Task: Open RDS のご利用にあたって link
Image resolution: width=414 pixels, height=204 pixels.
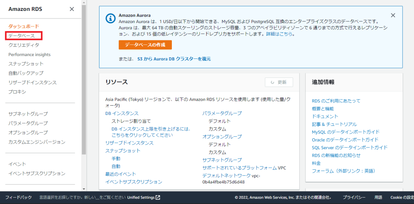Action: [x=336, y=100]
